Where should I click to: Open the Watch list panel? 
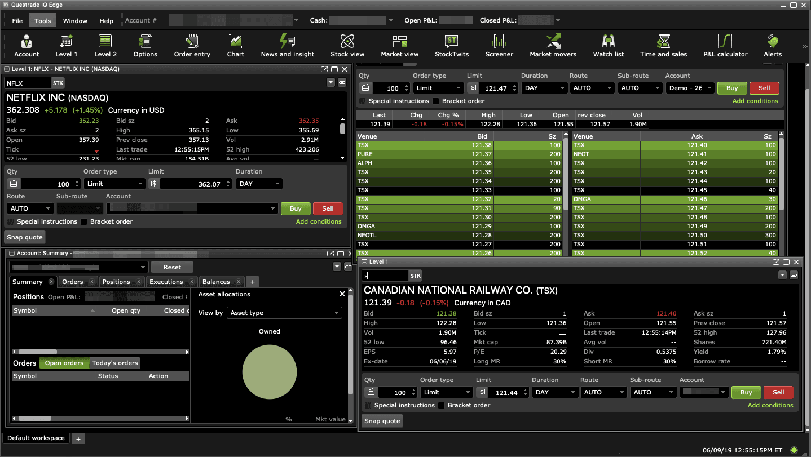(x=608, y=45)
